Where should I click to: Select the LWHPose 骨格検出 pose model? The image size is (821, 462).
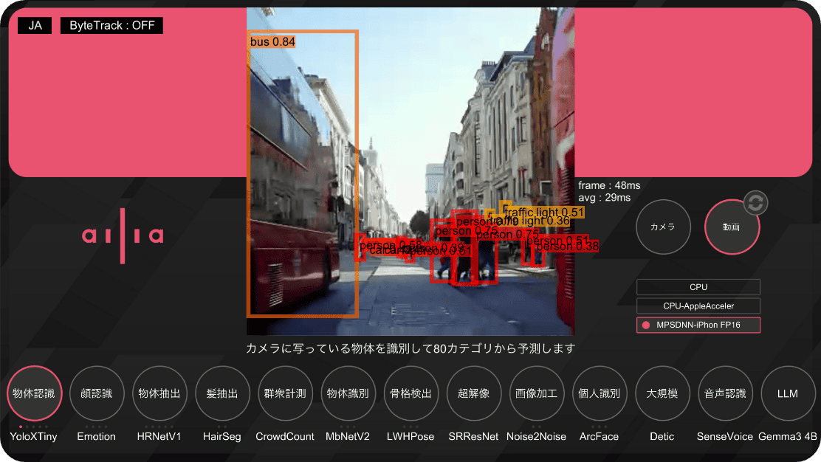[x=410, y=393]
